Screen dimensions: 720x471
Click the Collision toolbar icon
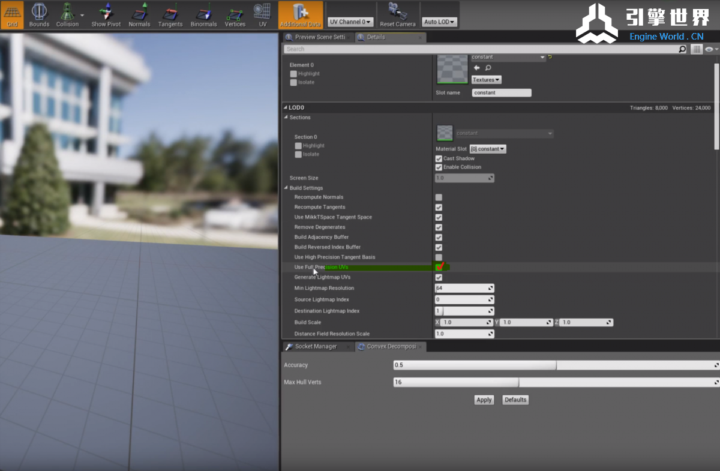[x=67, y=15]
